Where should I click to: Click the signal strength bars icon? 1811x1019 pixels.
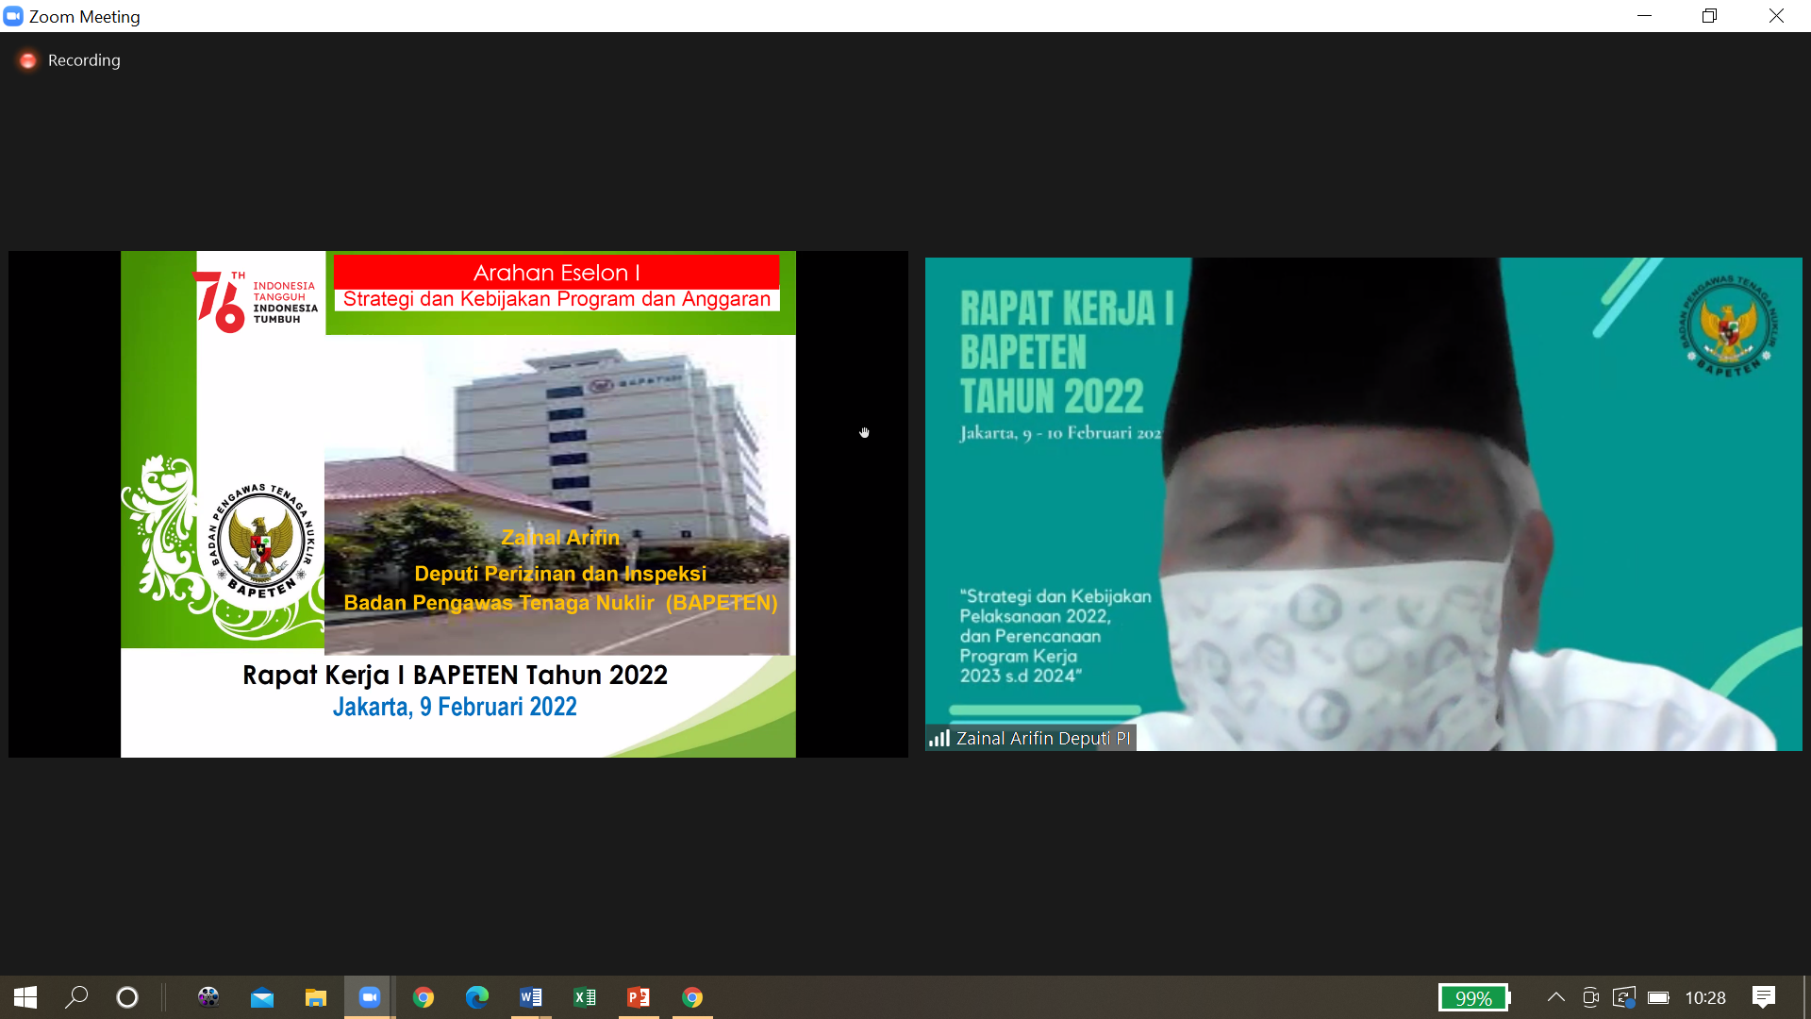point(939,738)
